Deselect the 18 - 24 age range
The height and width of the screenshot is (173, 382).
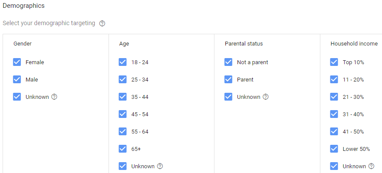122,62
